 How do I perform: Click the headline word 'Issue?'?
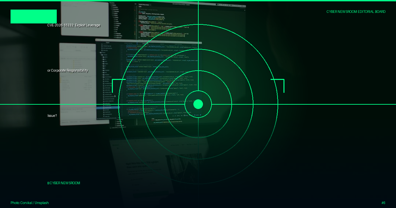click(52, 116)
